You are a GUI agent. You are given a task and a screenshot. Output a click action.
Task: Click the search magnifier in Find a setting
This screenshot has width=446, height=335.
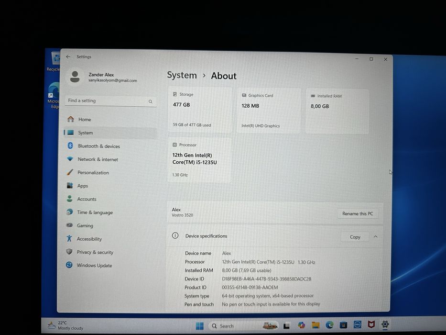pyautogui.click(x=151, y=101)
